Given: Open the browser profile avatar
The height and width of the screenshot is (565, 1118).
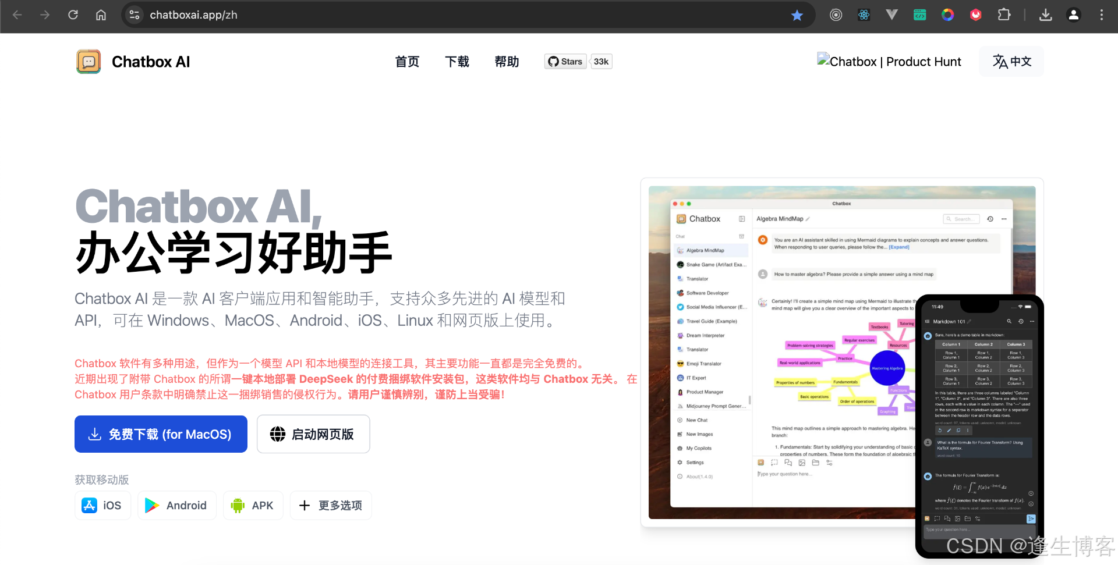Looking at the screenshot, I should pos(1074,15).
